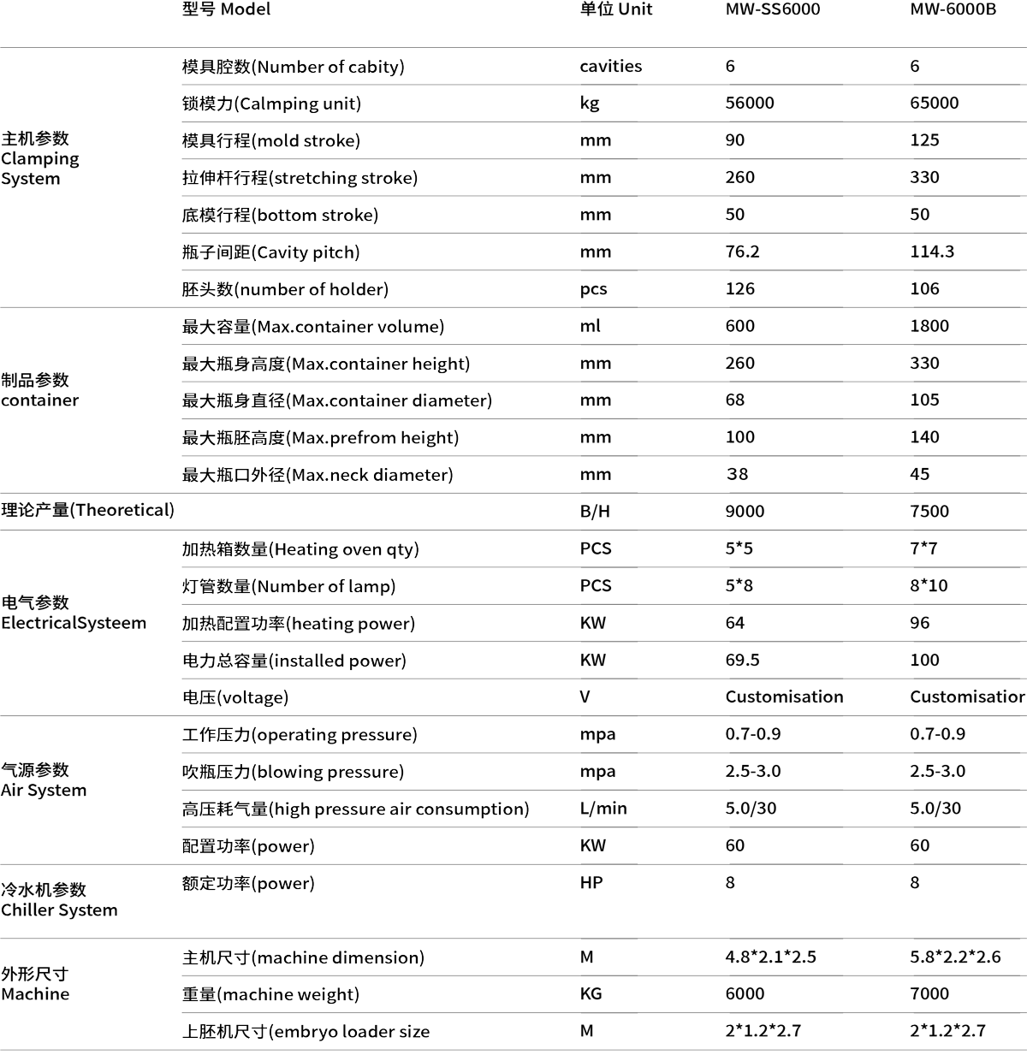Select the blowing pressure label
This screenshot has height=1055, width=1027.
click(293, 772)
